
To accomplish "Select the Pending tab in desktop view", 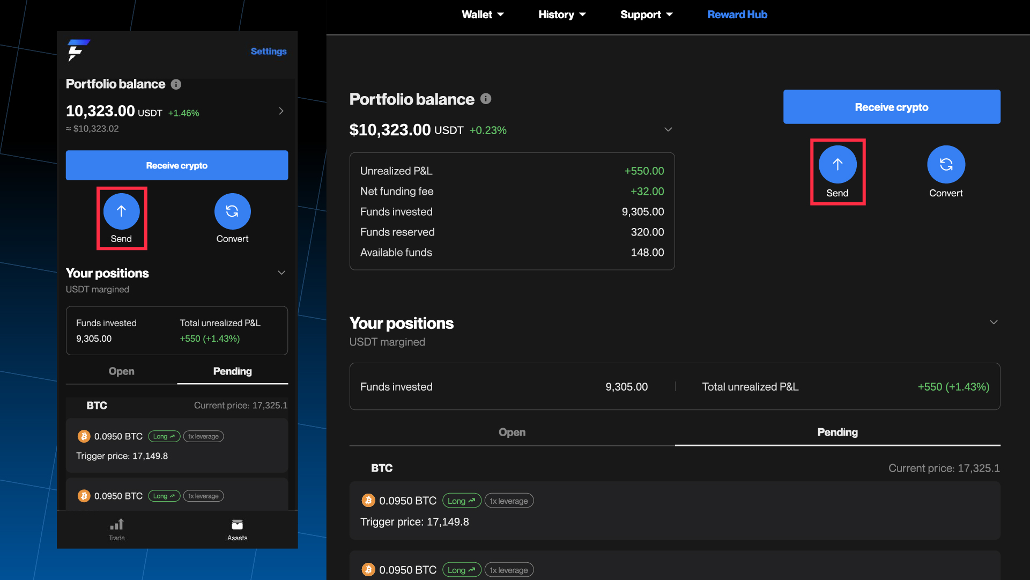I will (837, 432).
